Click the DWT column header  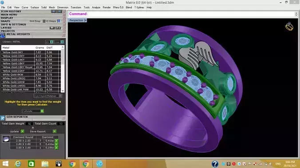pyautogui.click(x=50, y=48)
